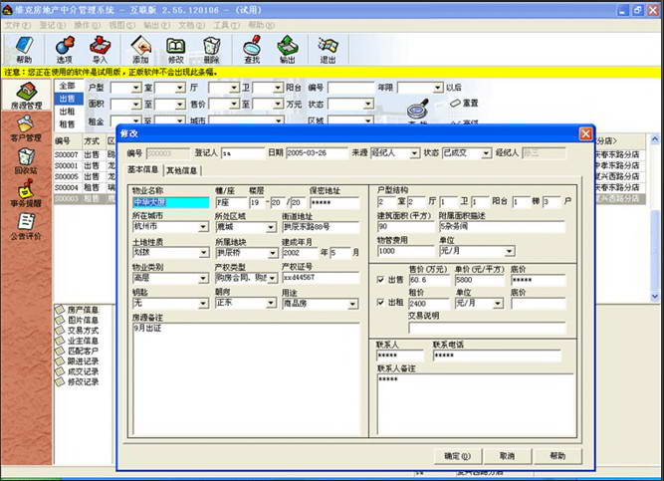Viewport: 664px width, 481px height.
Task: Expand the 所处区域 district dropdown
Action: click(x=272, y=228)
